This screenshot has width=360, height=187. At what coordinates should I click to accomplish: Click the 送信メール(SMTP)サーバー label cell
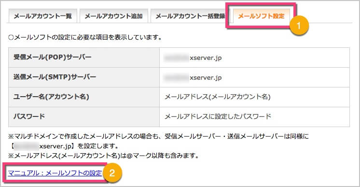point(84,77)
